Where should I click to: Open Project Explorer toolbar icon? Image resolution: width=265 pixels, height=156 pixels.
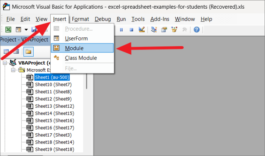pos(154,30)
